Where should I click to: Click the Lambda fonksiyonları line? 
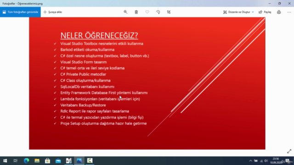tap(100, 99)
